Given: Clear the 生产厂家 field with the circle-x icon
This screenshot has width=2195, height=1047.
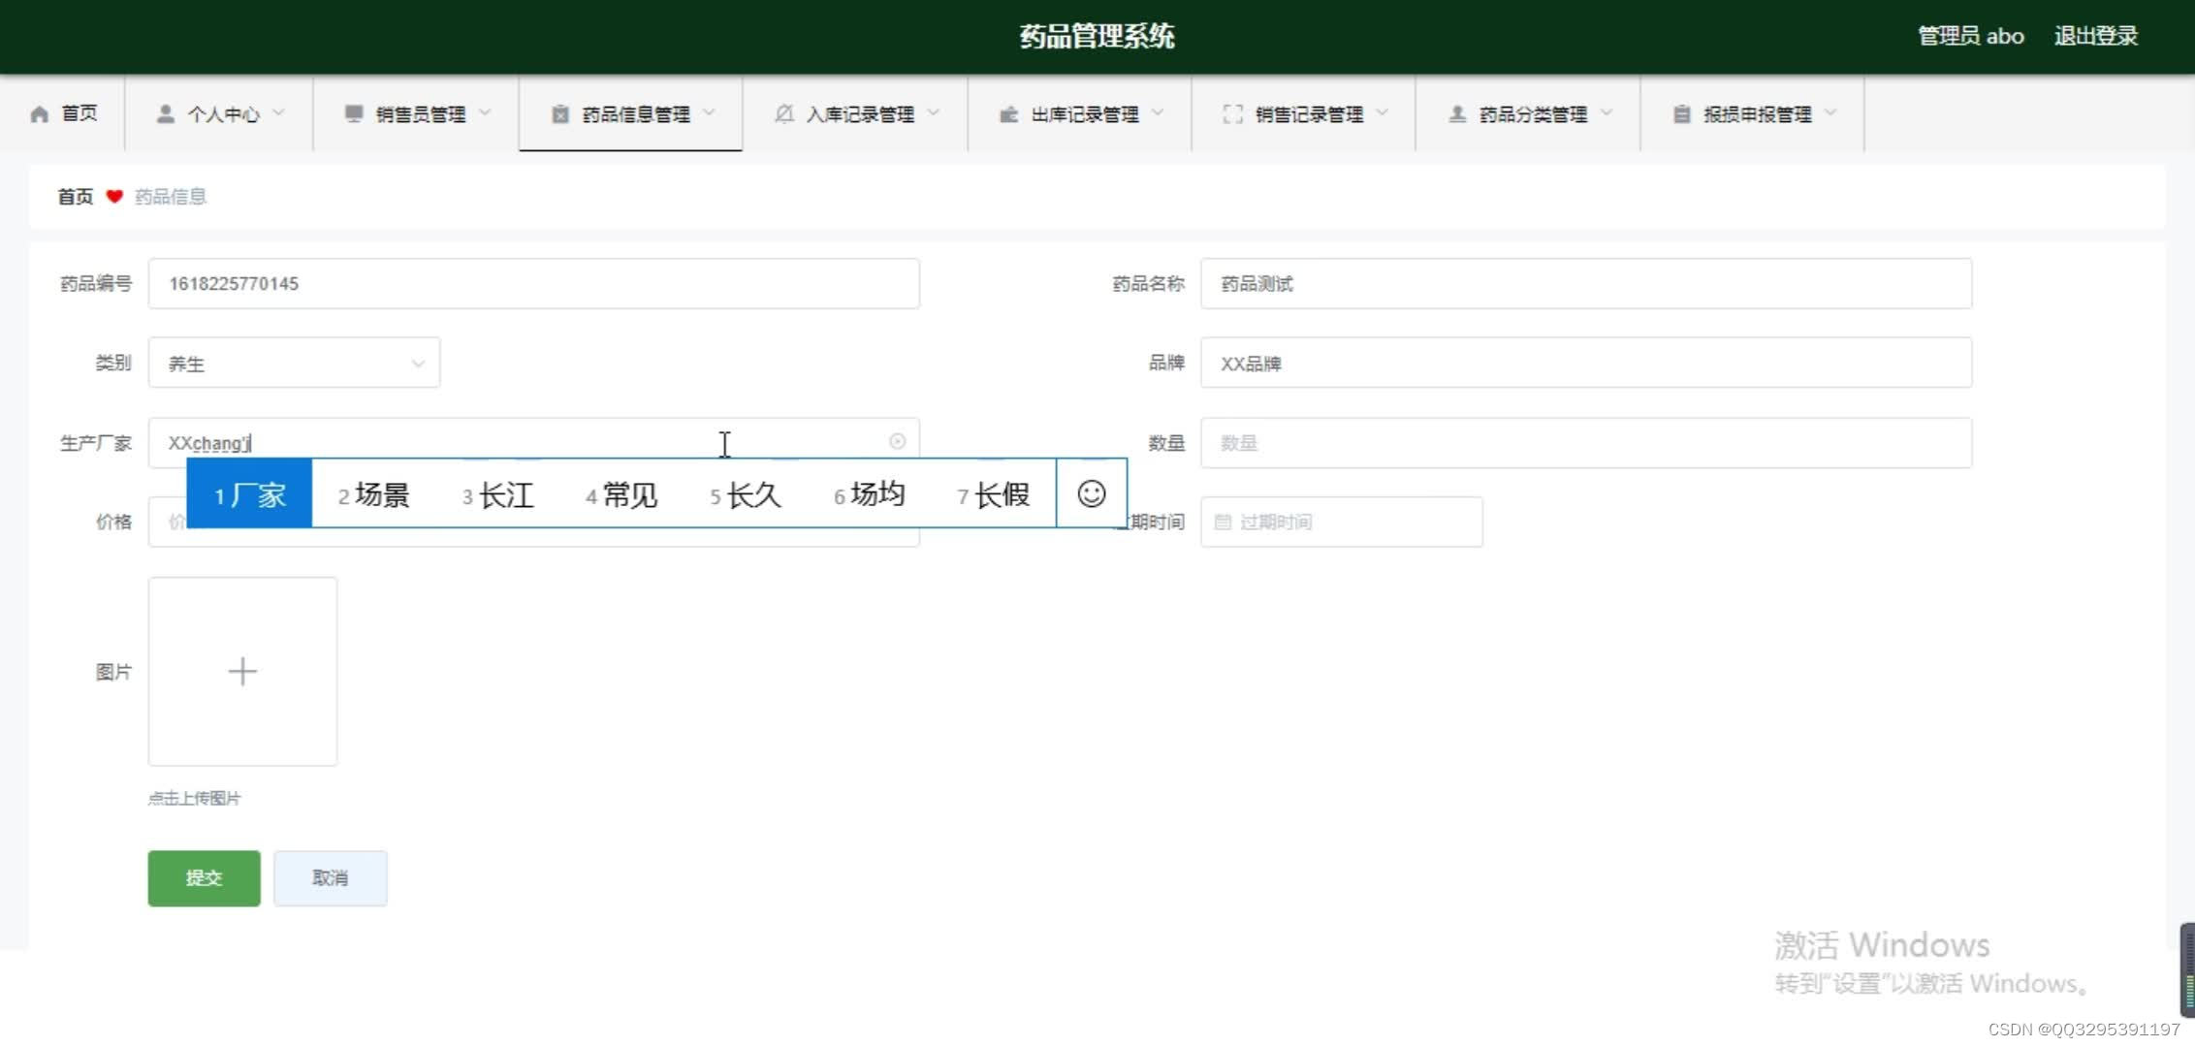Looking at the screenshot, I should 898,442.
